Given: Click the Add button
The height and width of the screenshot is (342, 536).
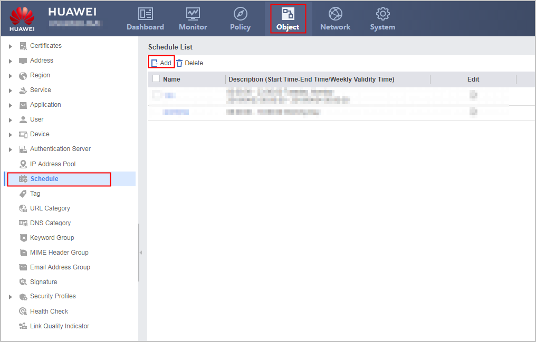Looking at the screenshot, I should [161, 63].
